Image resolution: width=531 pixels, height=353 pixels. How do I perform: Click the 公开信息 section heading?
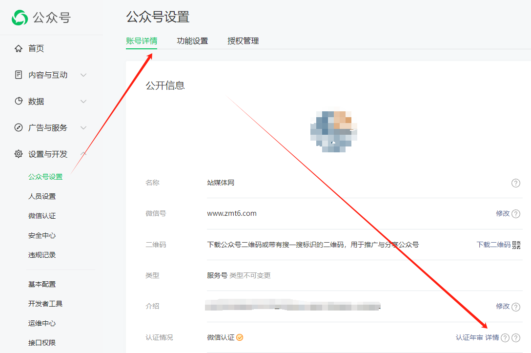click(x=165, y=85)
